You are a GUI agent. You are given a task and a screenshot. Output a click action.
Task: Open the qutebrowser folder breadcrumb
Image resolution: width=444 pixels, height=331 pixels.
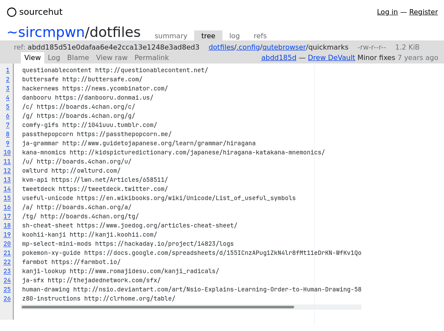pyautogui.click(x=284, y=47)
